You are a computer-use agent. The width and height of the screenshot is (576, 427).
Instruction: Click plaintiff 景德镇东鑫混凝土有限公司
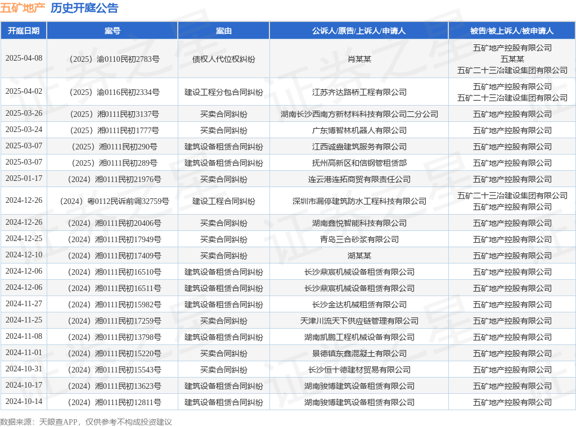[359, 353]
